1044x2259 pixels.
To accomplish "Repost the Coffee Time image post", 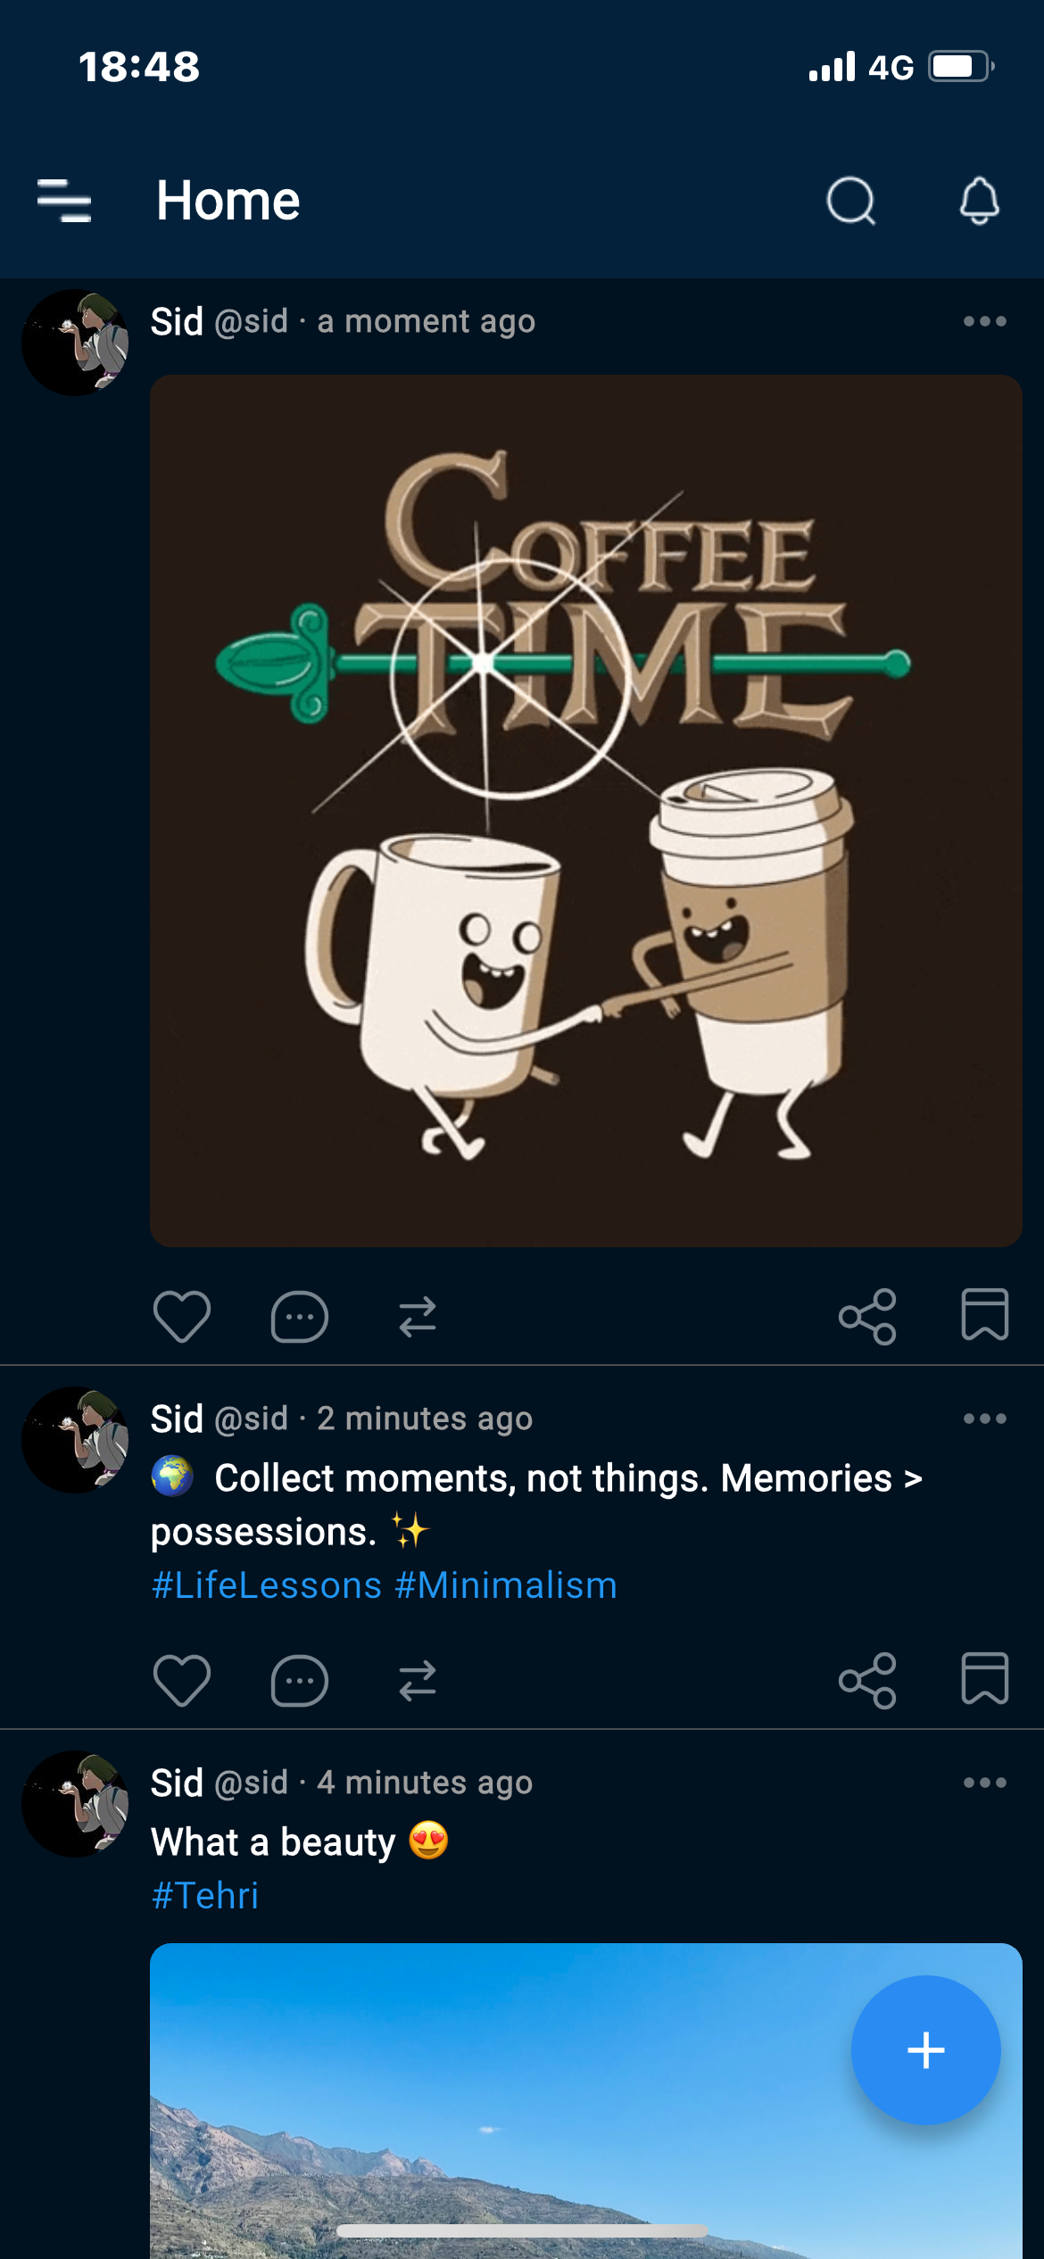I will (418, 1316).
